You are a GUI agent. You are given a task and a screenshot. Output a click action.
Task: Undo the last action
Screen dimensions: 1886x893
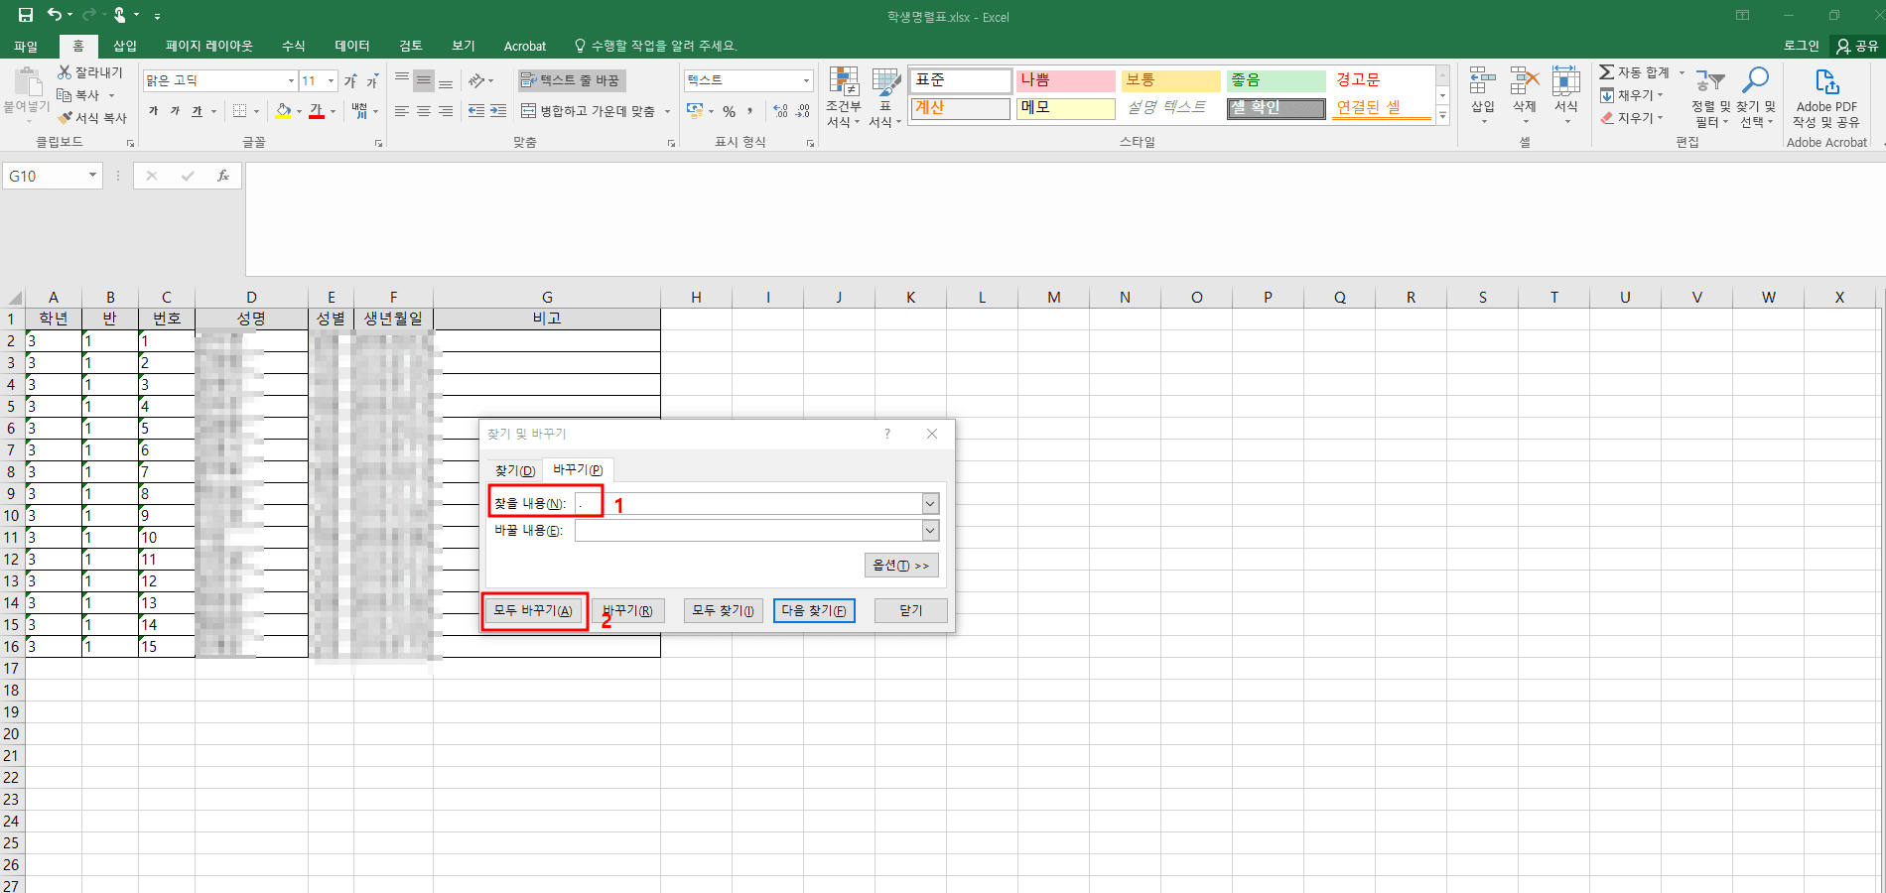coord(55,15)
